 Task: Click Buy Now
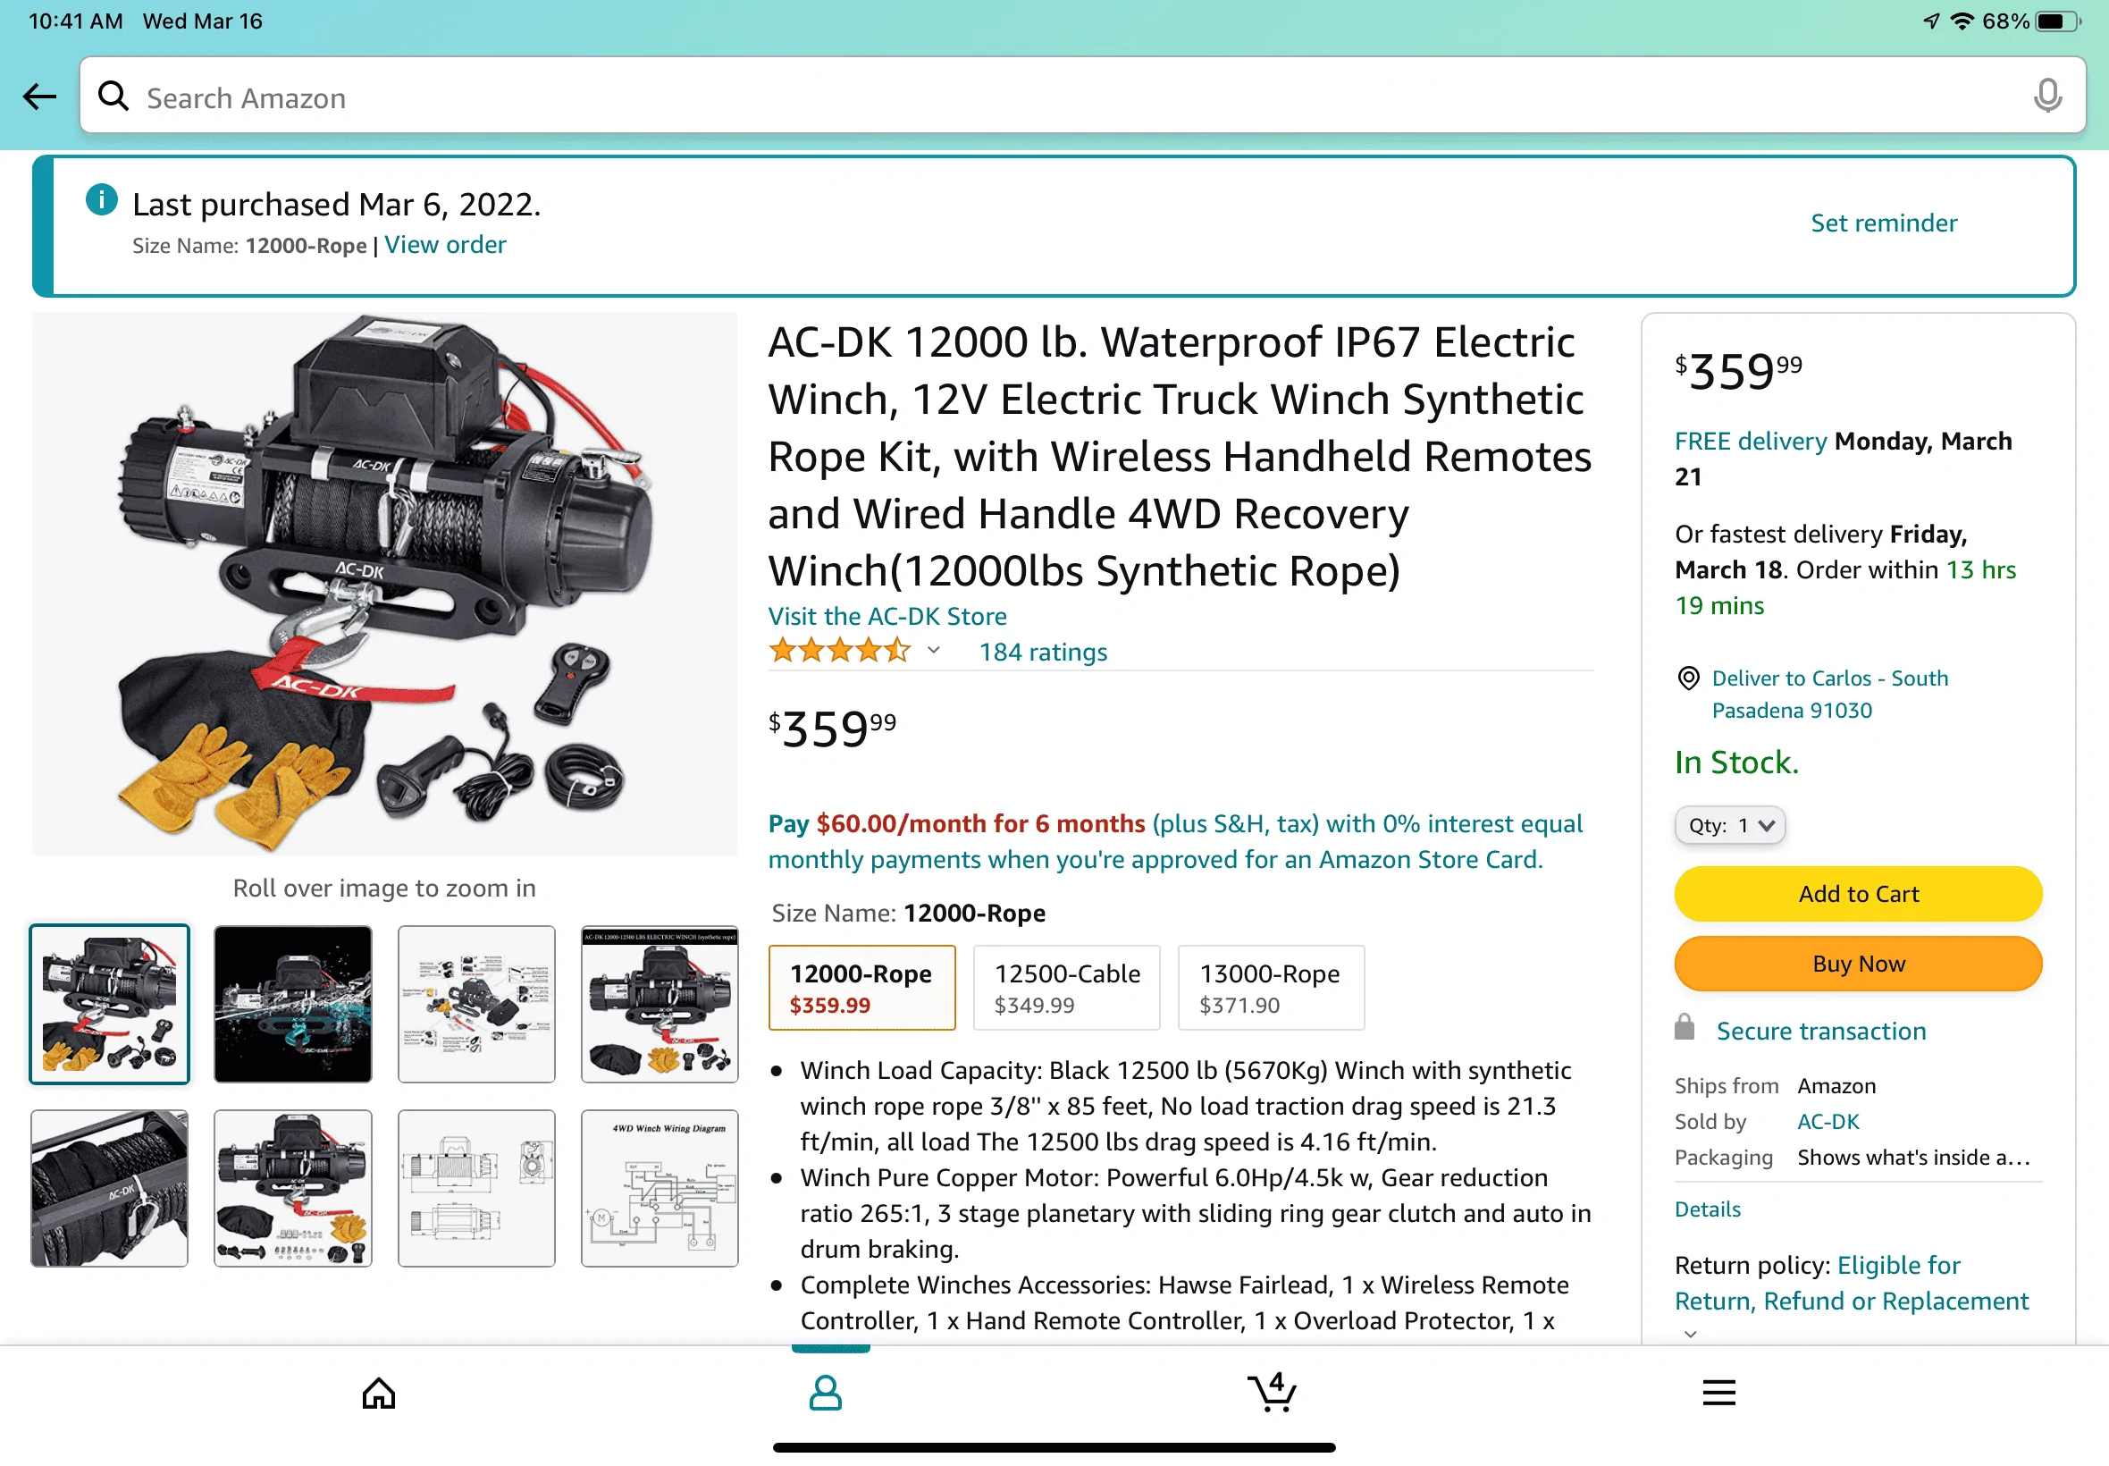click(1857, 964)
